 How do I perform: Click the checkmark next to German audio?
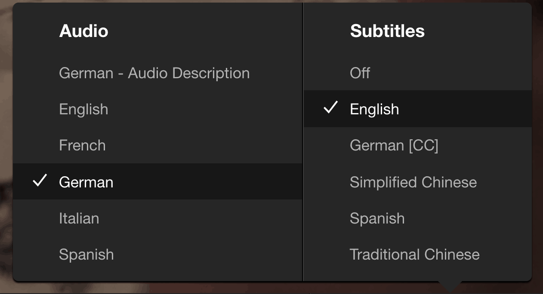click(x=40, y=181)
